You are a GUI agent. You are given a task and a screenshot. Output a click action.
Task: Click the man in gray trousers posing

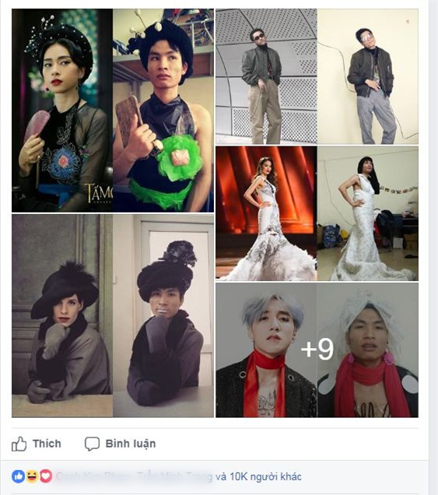[368, 76]
